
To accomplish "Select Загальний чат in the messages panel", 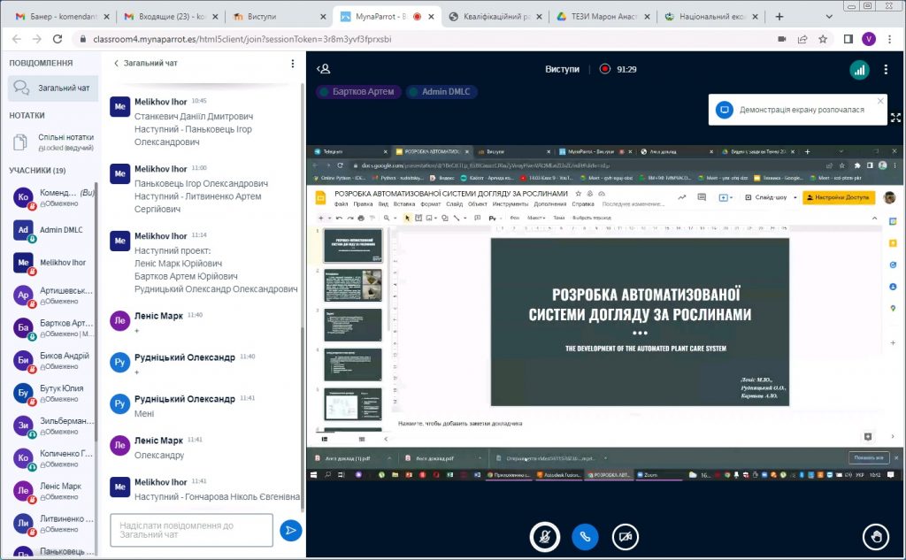I will tap(53, 88).
